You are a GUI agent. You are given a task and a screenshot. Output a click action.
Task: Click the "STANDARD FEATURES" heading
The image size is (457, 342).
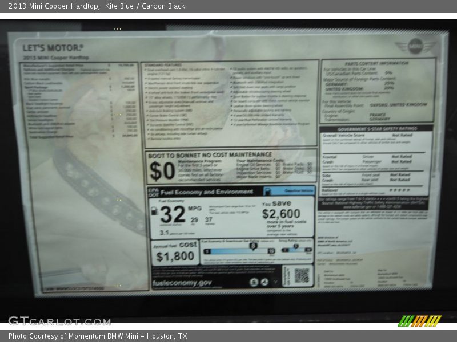point(163,65)
